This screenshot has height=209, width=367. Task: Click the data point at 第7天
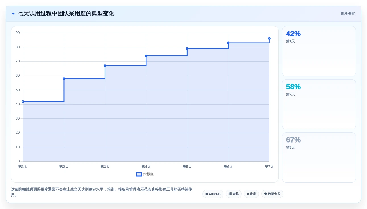[269, 39]
